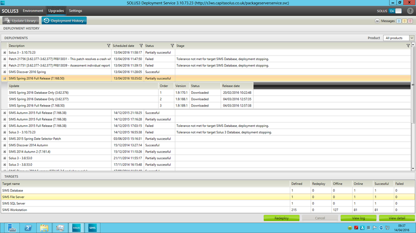Click the yellow messages counter
The height and width of the screenshot is (233, 416).
click(x=404, y=21)
